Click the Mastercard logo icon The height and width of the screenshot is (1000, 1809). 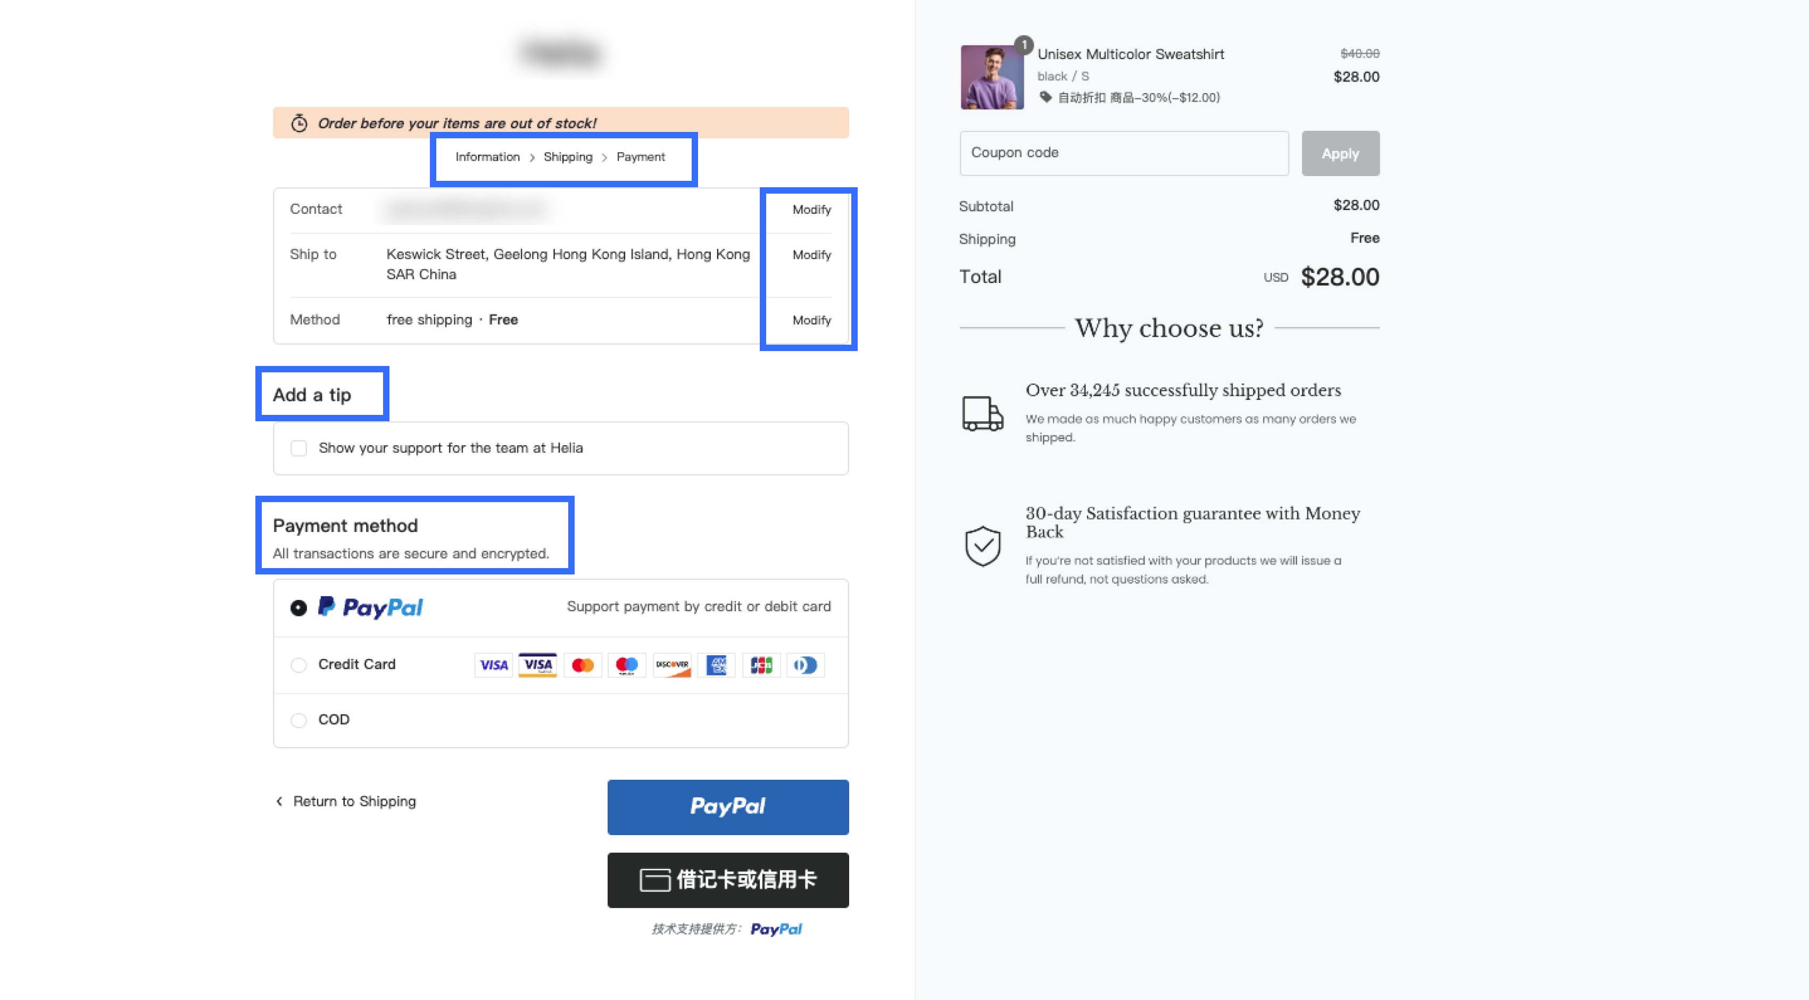[x=582, y=664]
